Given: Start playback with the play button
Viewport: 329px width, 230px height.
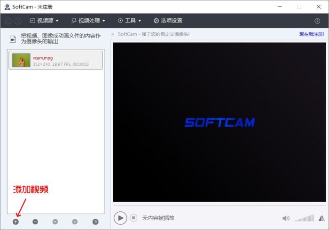Looking at the screenshot, I should point(120,218).
